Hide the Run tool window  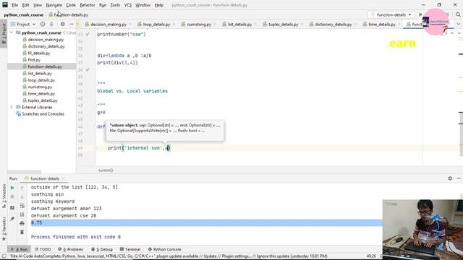(x=459, y=178)
